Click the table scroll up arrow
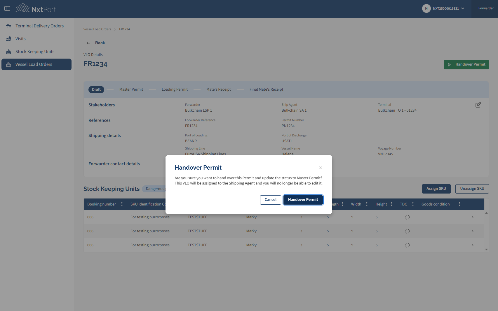The height and width of the screenshot is (311, 498). point(486,213)
